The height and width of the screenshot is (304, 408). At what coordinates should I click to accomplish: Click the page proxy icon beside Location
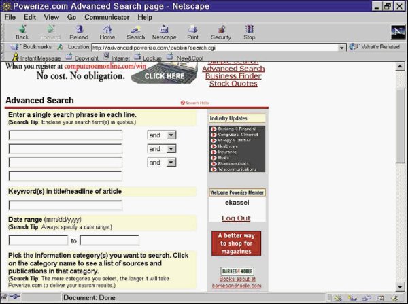60,47
